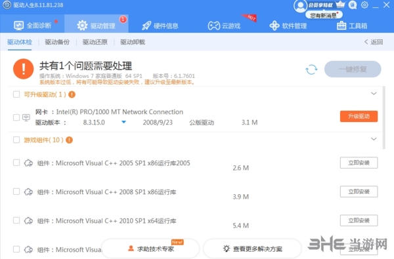Click the 您有新消息 notification bubble
Viewport: 394px width, 259px height.
point(324,15)
